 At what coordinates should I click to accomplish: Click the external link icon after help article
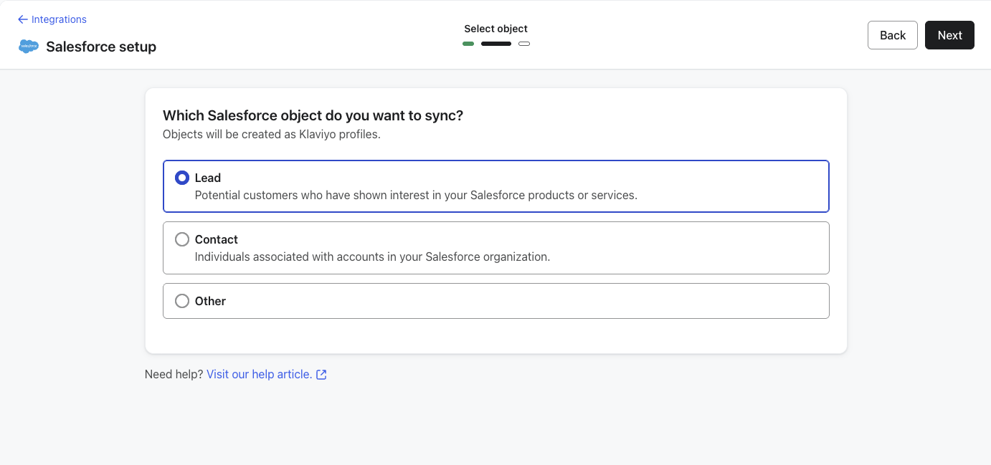[x=322, y=375]
